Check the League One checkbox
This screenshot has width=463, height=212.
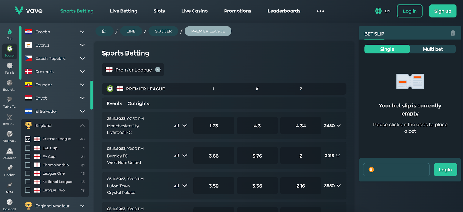(27, 173)
